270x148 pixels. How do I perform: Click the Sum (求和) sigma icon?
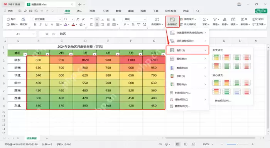coord(204,19)
